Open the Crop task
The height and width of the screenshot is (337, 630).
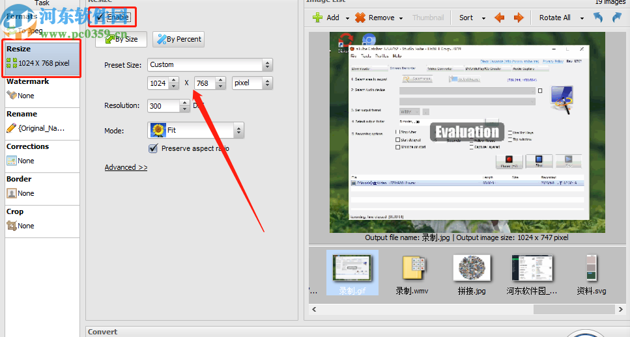coord(42,221)
